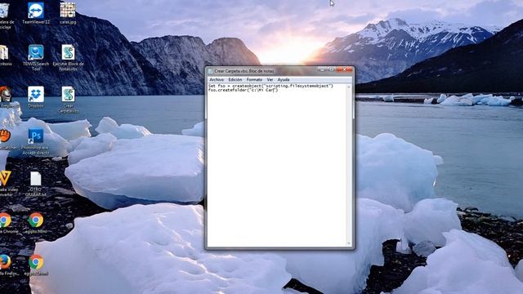Click the 'fso.createfolder' line of text
This screenshot has height=294, width=523.
click(x=243, y=90)
